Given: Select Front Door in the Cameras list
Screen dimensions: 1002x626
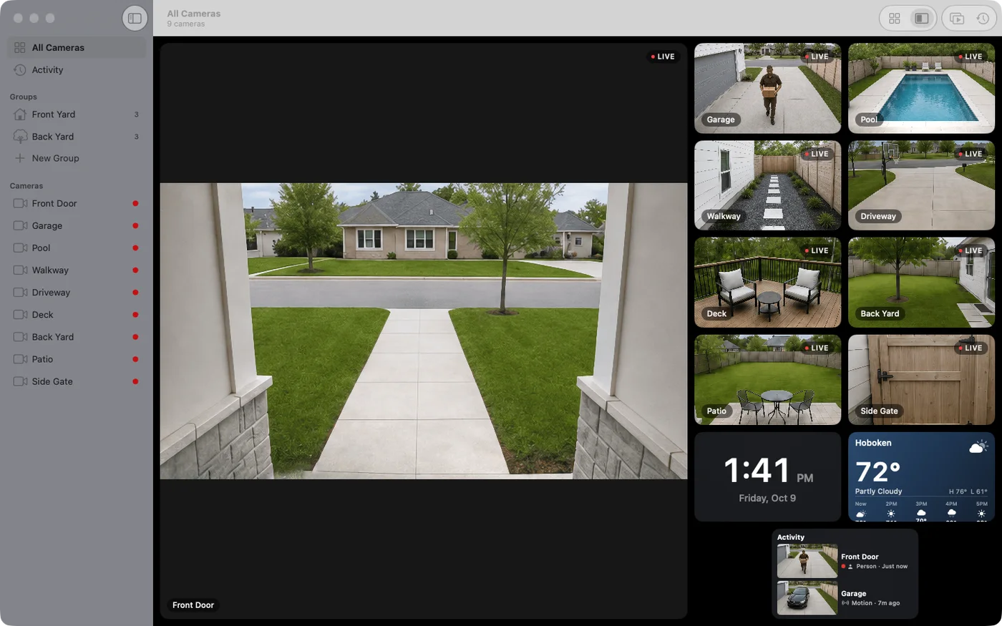Looking at the screenshot, I should (77, 204).
